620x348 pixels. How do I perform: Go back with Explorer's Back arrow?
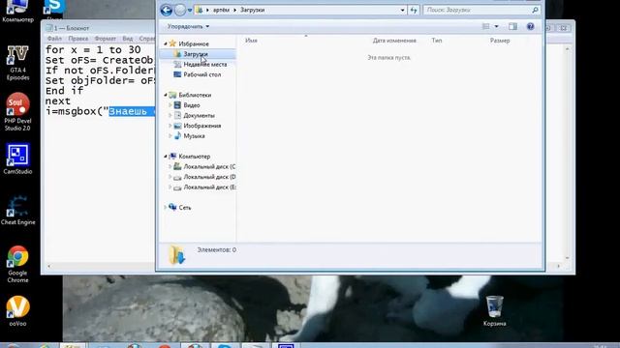(167, 10)
